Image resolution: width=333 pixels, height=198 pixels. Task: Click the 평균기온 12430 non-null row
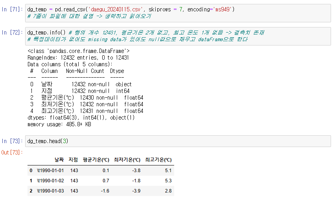[86, 98]
